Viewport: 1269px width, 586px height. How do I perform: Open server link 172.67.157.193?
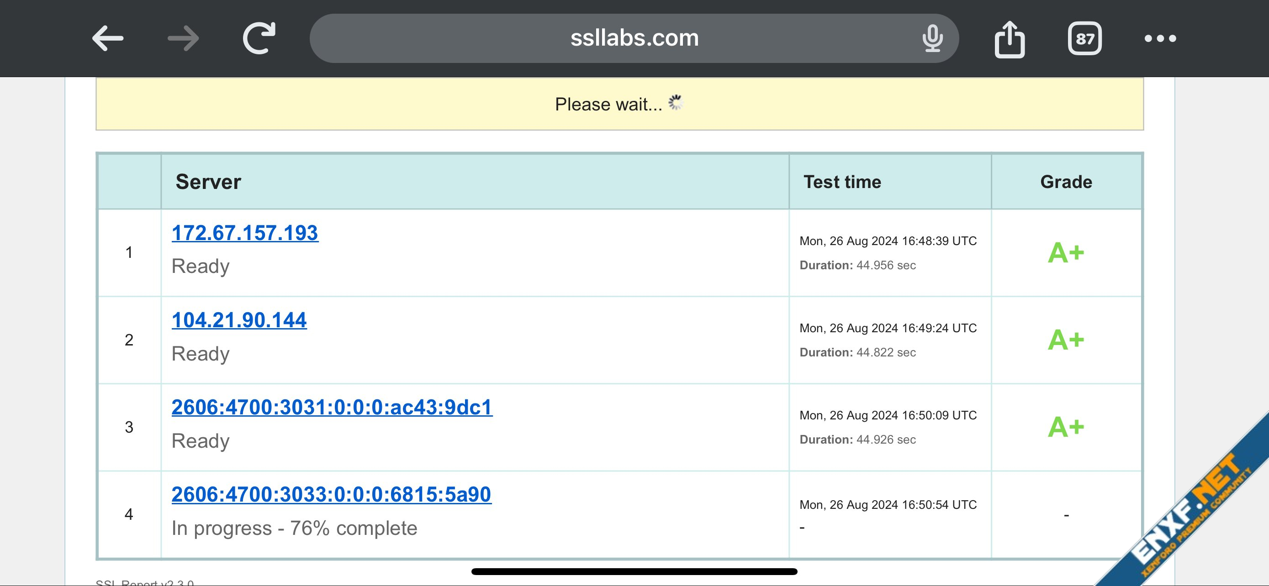245,233
